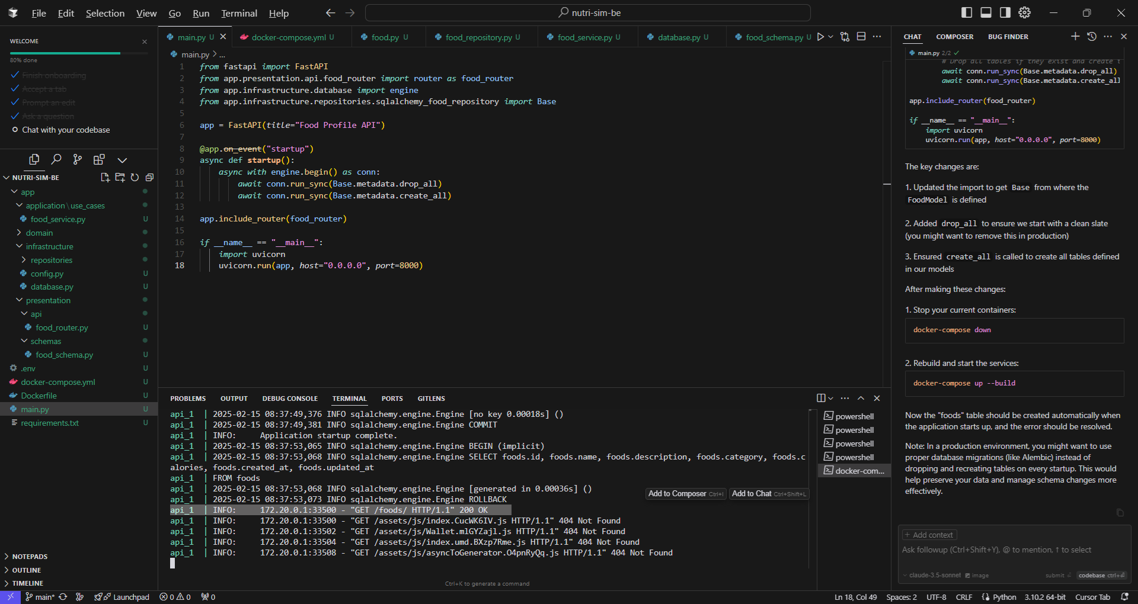The width and height of the screenshot is (1138, 604).
Task: Close the terminal panel
Action: (x=877, y=398)
